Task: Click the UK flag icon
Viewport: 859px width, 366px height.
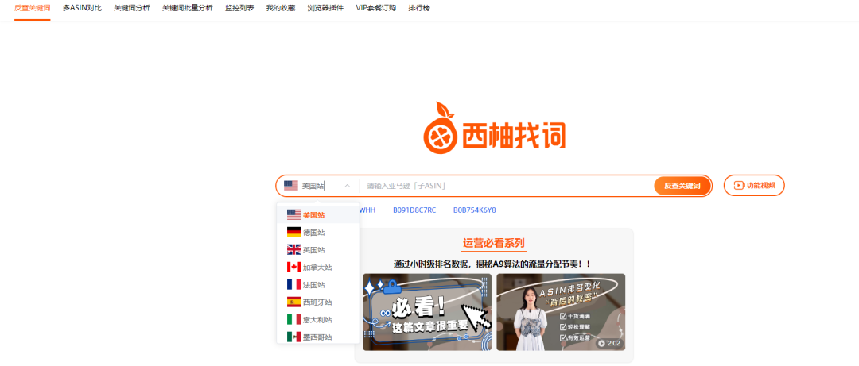Action: tap(294, 250)
